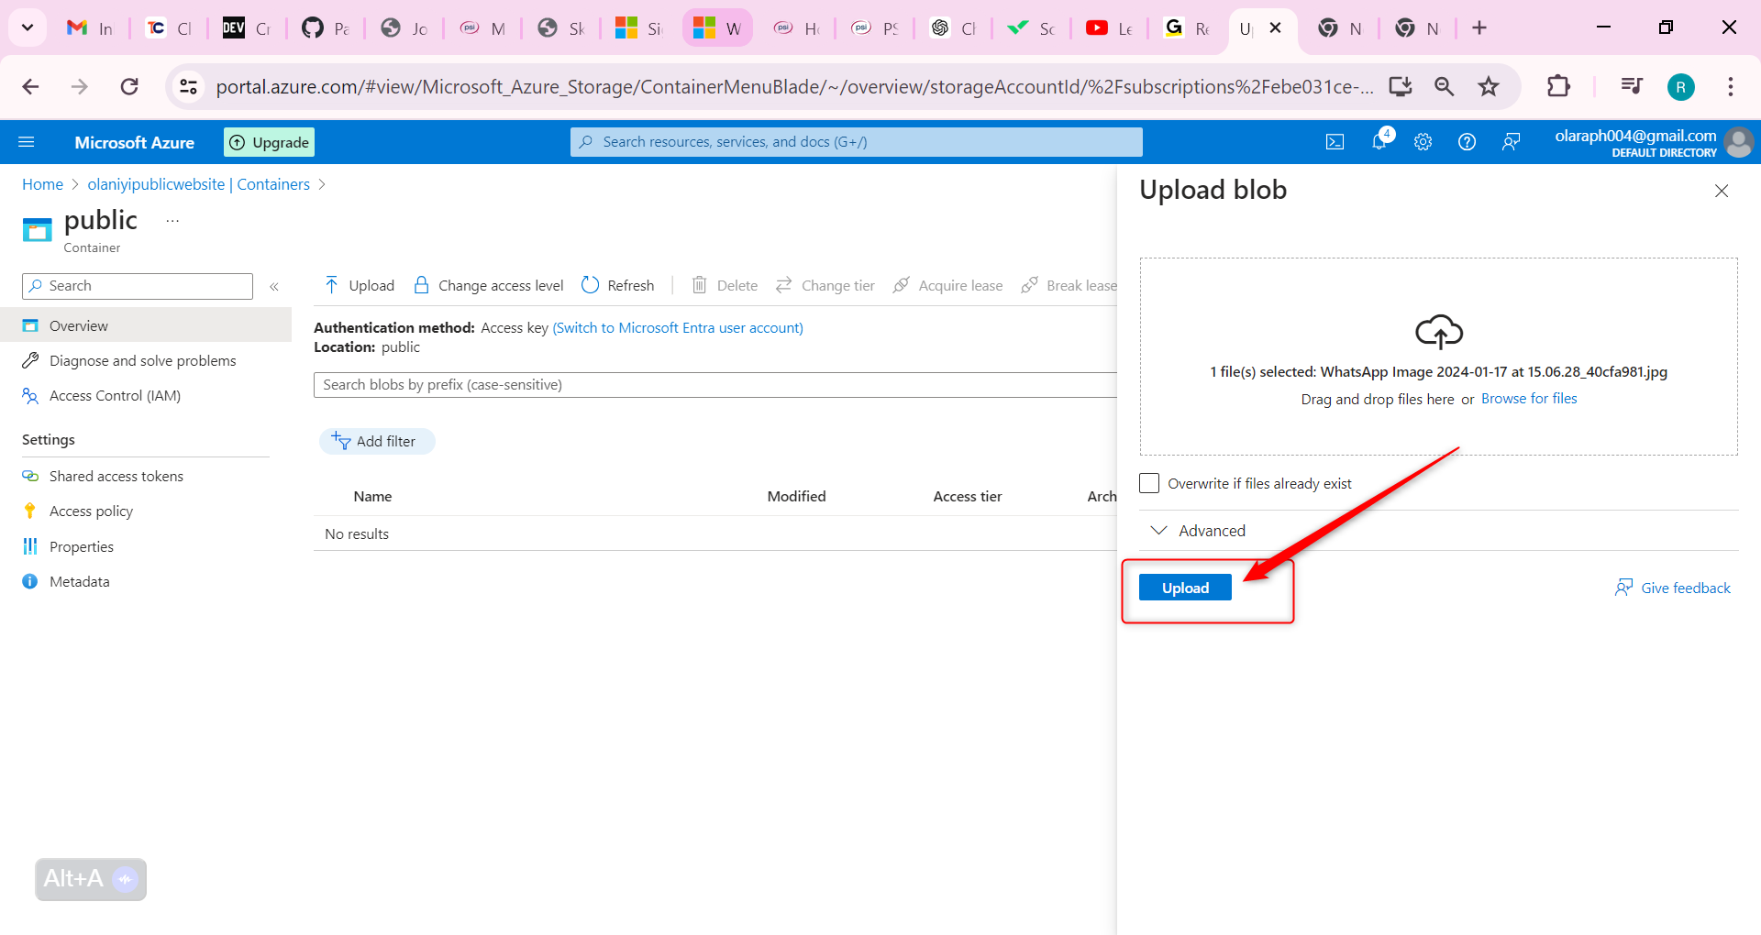Click the blue Upload button
The height and width of the screenshot is (935, 1761).
[1185, 588]
